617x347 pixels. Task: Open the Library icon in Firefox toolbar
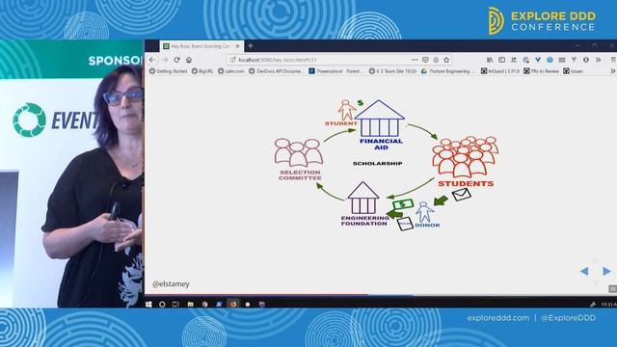(x=490, y=60)
